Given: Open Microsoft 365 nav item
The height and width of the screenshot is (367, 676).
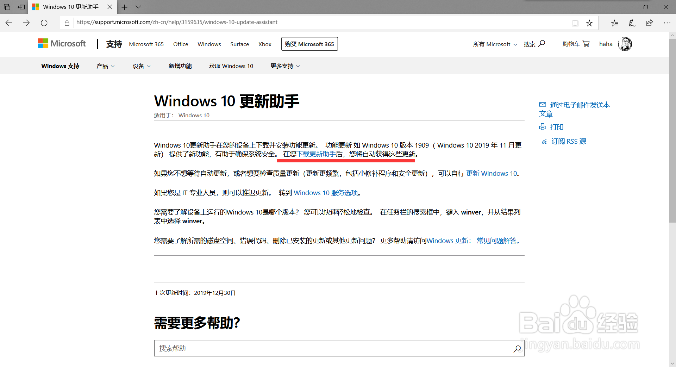Looking at the screenshot, I should 146,44.
